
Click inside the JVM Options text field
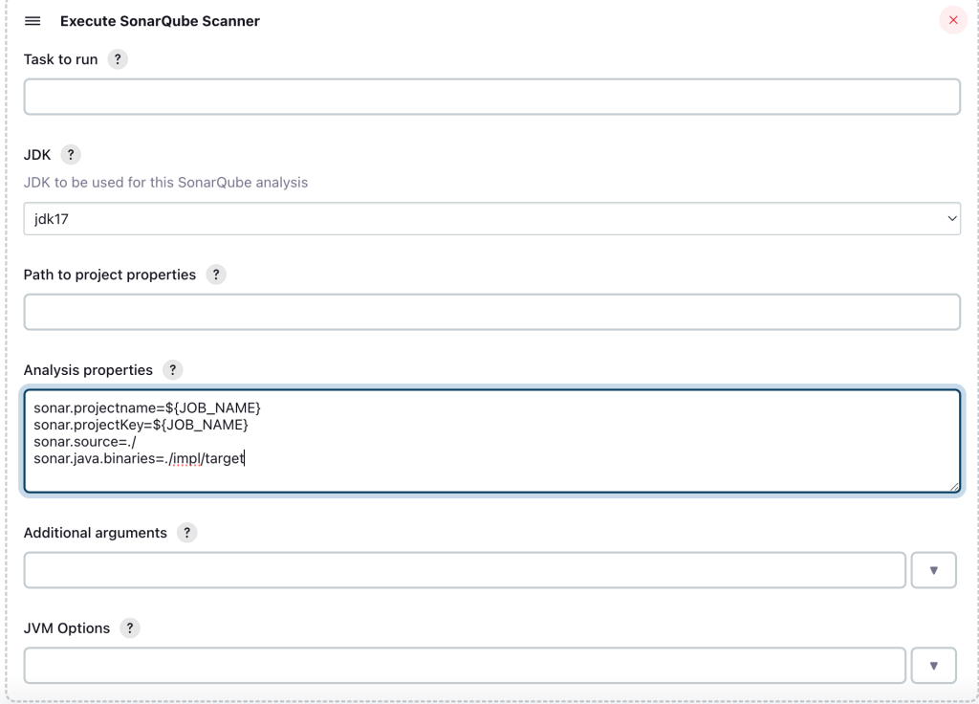pos(464,666)
